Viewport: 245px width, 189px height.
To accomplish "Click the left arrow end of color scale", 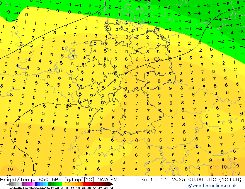I will coord(9,184).
